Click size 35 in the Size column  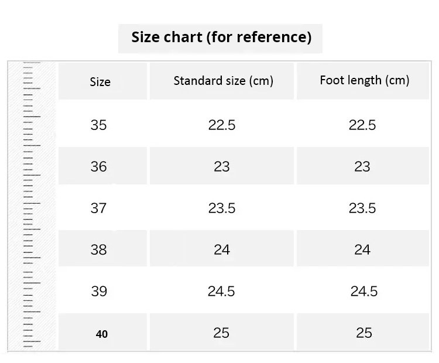[99, 125]
